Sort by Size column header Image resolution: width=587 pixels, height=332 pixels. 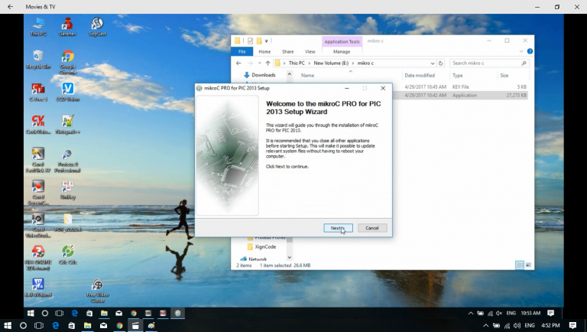[x=504, y=75]
